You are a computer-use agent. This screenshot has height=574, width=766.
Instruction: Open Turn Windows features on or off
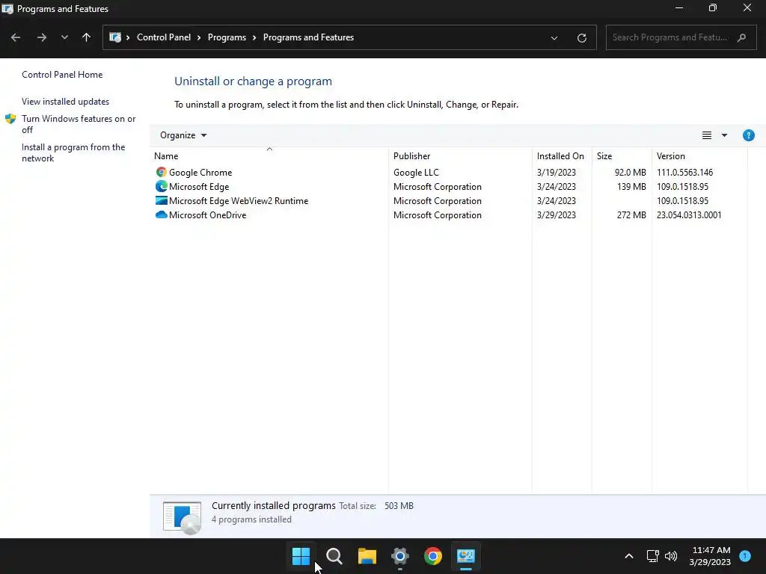click(79, 124)
